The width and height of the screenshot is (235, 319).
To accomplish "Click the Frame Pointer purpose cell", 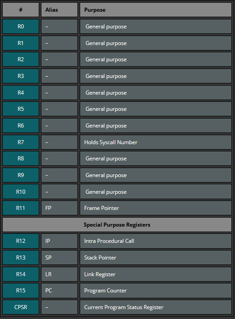I will 156,208.
